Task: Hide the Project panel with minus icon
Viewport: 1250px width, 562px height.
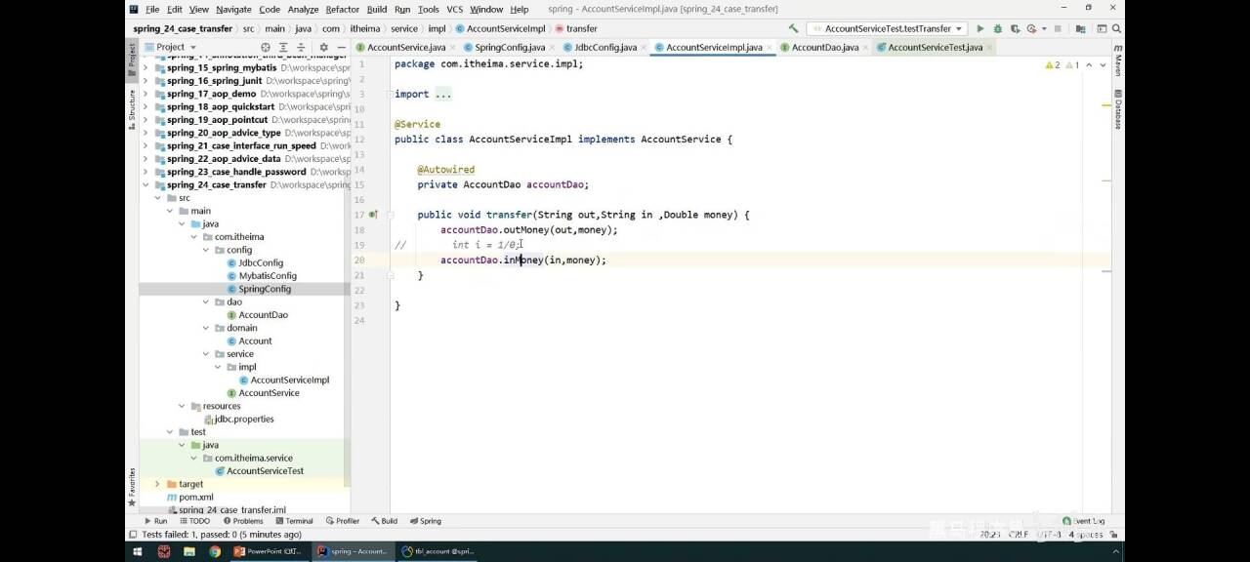Action: coord(342,47)
